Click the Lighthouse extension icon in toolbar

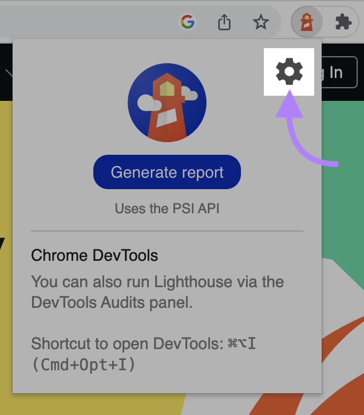[307, 22]
